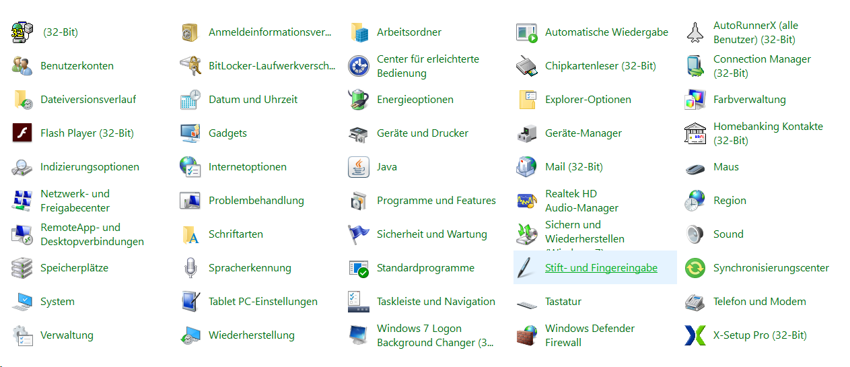The height and width of the screenshot is (367, 850).
Task: Click the Dateiversionsverlauf folder icon
Action: click(22, 100)
